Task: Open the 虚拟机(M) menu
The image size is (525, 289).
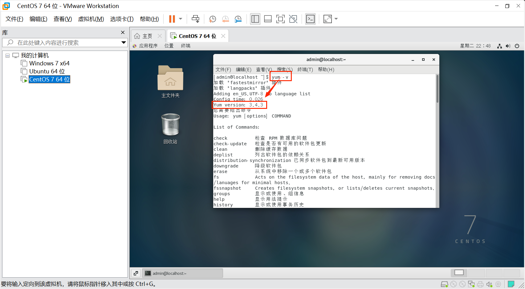Action: (91, 19)
